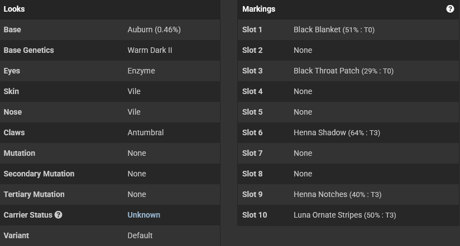Click the Black Blanket marking in Slot 1
460x246 pixels.
tap(334, 29)
